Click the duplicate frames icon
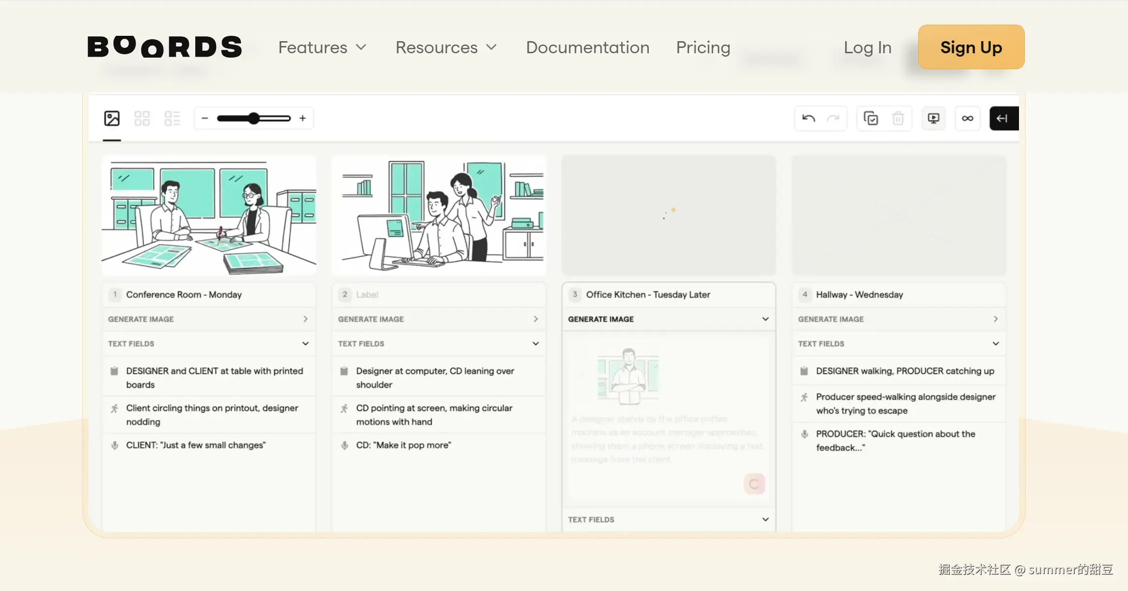Screen dimensions: 1128x591 coord(871,118)
